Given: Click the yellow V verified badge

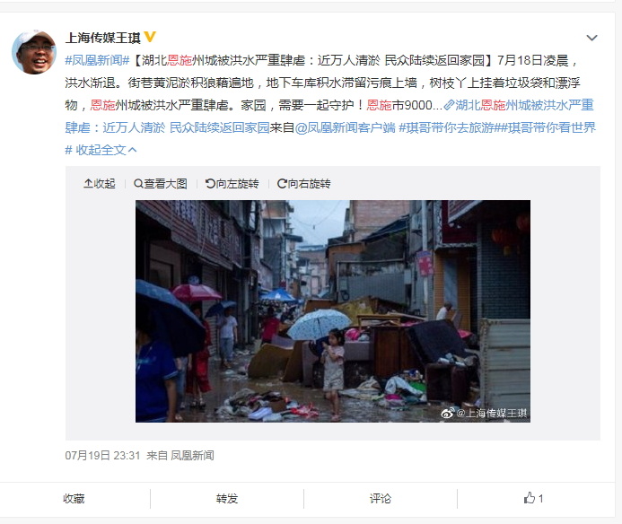Looking at the screenshot, I should point(150,37).
